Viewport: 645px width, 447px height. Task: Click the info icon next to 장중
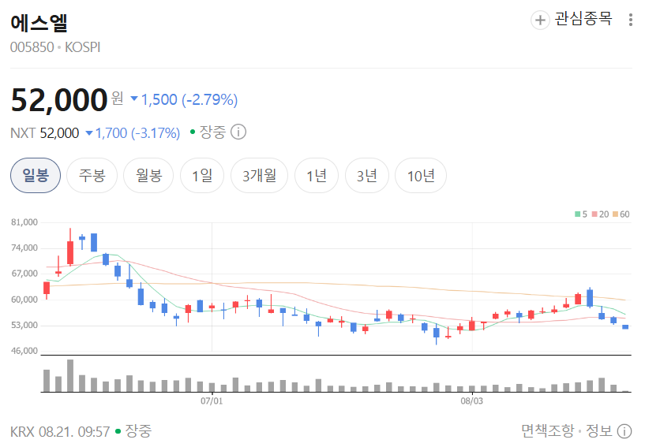[x=238, y=132]
